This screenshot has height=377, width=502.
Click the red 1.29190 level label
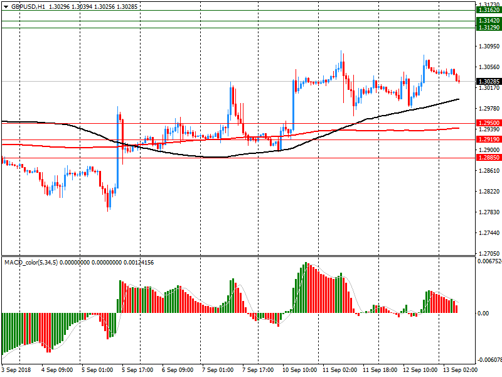488,139
